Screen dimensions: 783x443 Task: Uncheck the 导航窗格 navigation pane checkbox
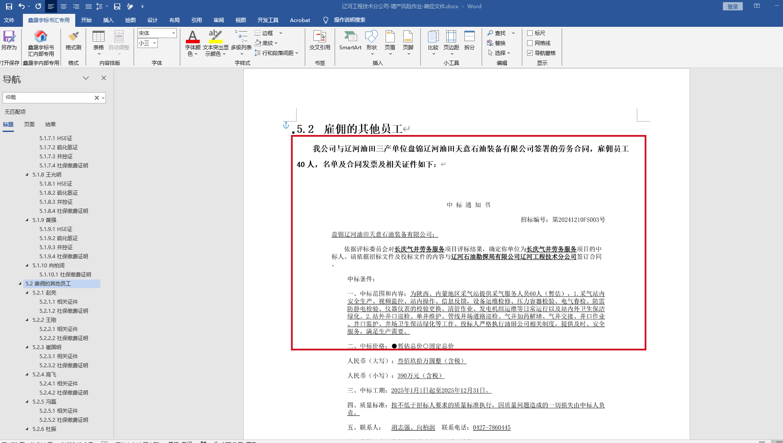tap(530, 53)
